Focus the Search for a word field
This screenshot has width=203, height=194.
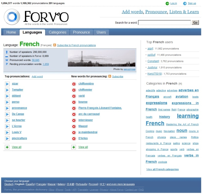tap(164, 22)
